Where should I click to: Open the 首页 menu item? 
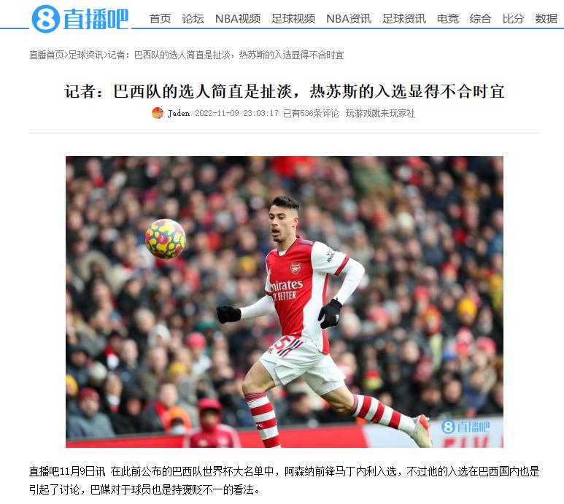point(160,19)
